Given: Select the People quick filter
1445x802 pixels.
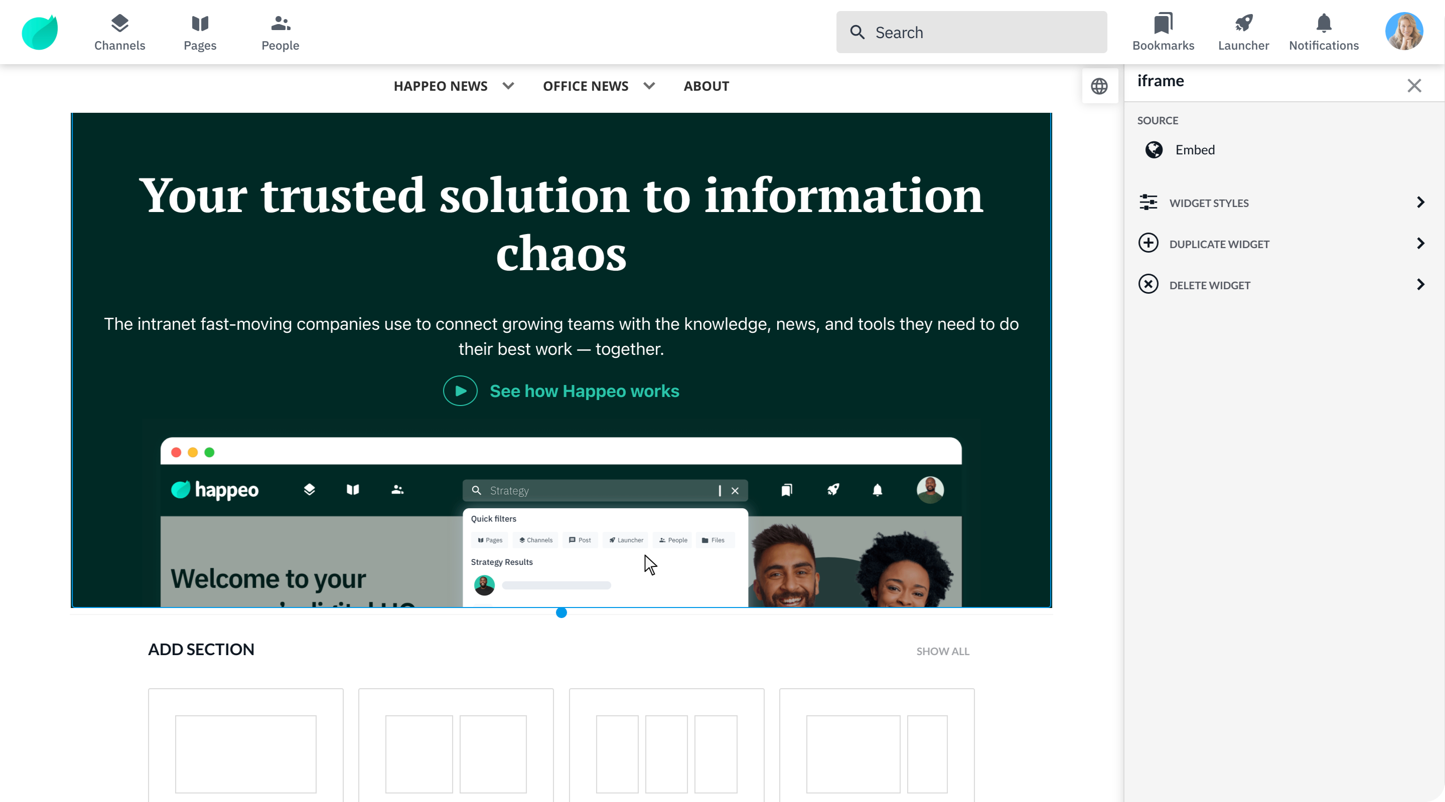Looking at the screenshot, I should tap(672, 540).
